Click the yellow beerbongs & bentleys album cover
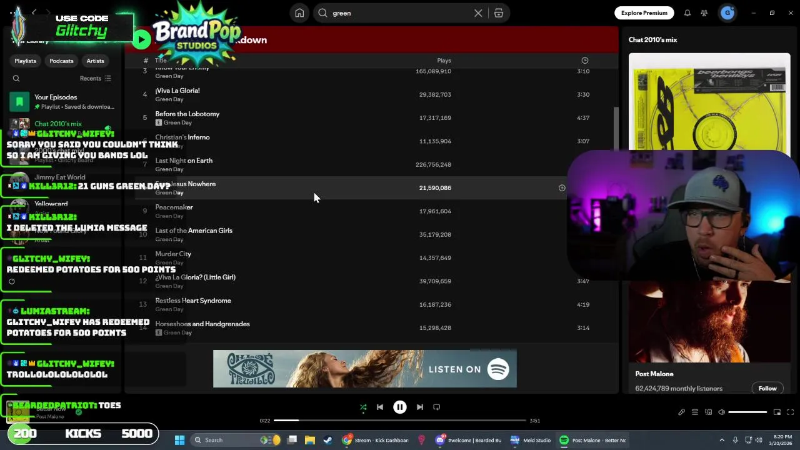Image resolution: width=800 pixels, height=450 pixels. click(x=709, y=103)
